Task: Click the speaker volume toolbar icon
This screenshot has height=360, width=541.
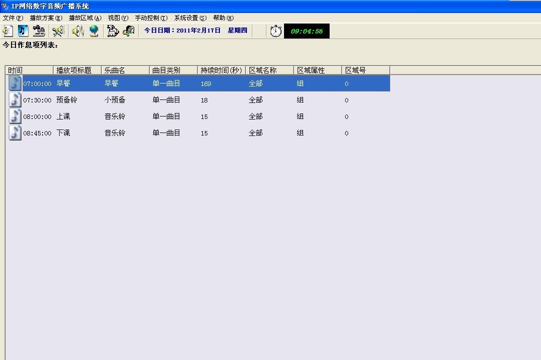Action: pos(77,30)
